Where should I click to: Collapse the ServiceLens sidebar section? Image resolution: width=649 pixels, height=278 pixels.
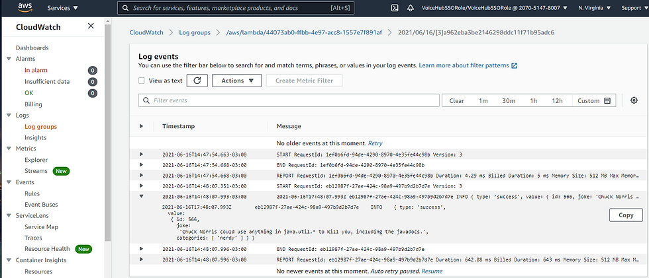[9, 216]
